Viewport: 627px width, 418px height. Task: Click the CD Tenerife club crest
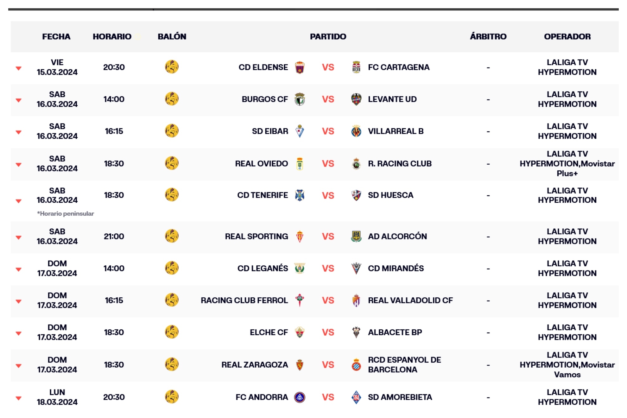(300, 195)
